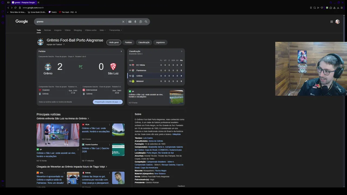Open a new browser tab
The width and height of the screenshot is (347, 195).
pyautogui.click(x=38, y=2)
